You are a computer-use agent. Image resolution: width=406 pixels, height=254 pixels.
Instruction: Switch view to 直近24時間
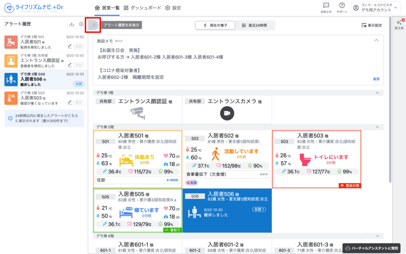(254, 25)
